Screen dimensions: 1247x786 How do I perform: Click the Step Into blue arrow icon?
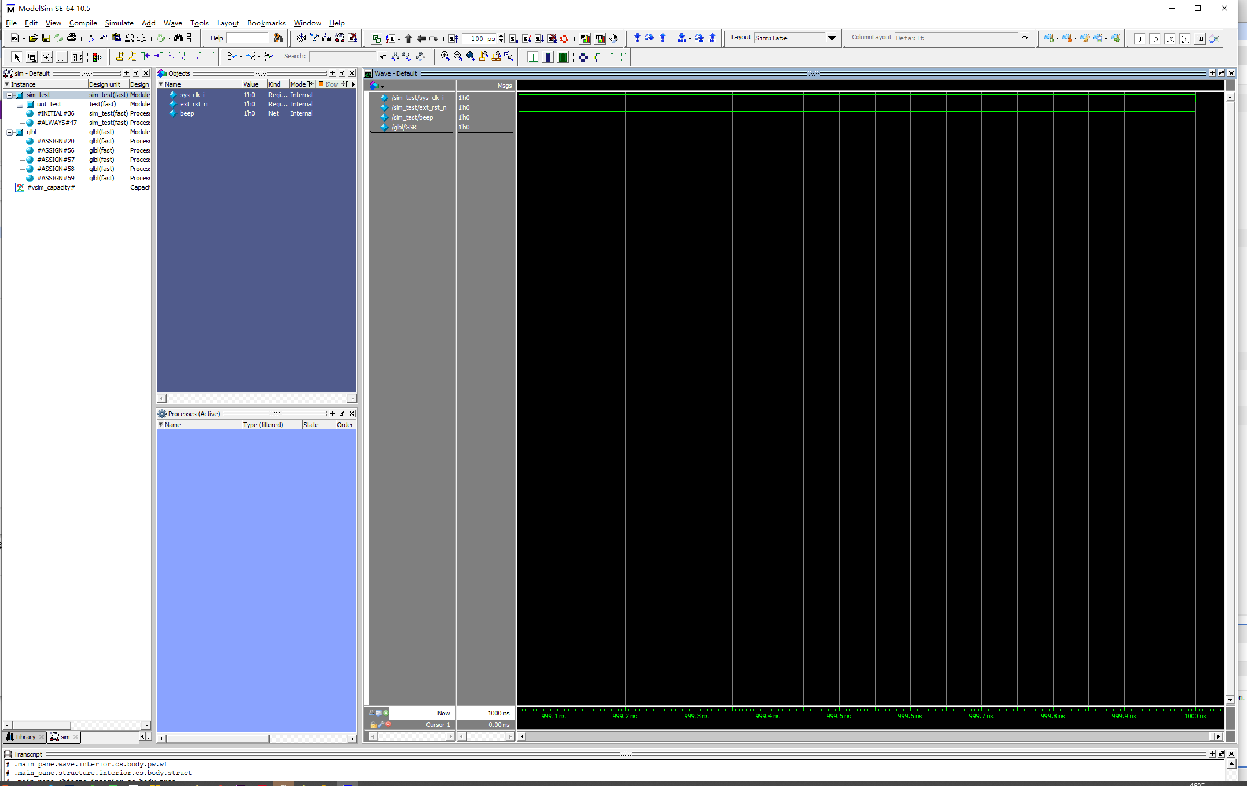tap(637, 38)
